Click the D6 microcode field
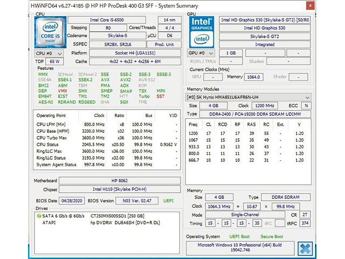 [x=170, y=36]
